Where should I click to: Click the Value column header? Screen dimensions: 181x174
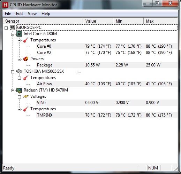point(98,21)
